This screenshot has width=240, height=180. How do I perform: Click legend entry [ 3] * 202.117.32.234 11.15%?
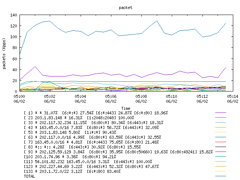93,123
